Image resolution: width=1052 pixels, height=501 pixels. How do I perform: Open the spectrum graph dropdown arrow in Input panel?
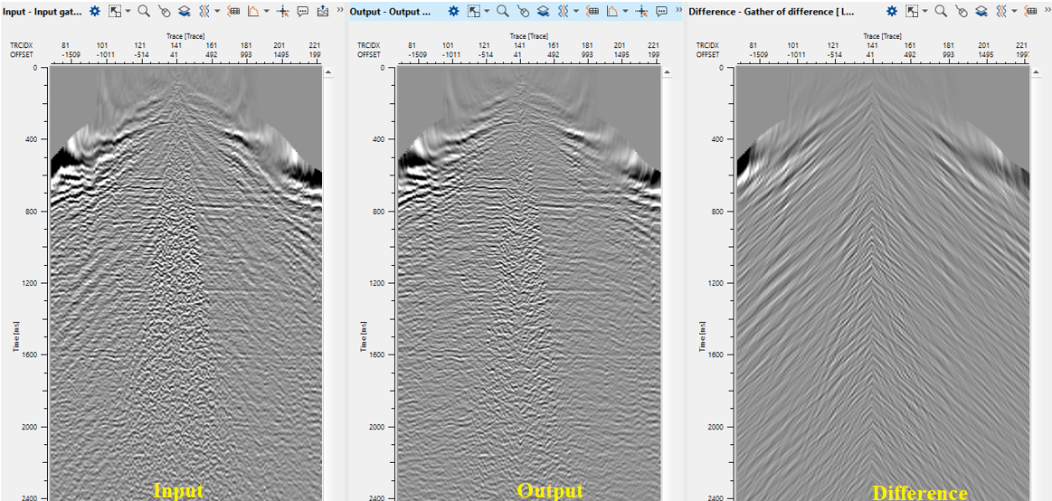[x=267, y=12]
